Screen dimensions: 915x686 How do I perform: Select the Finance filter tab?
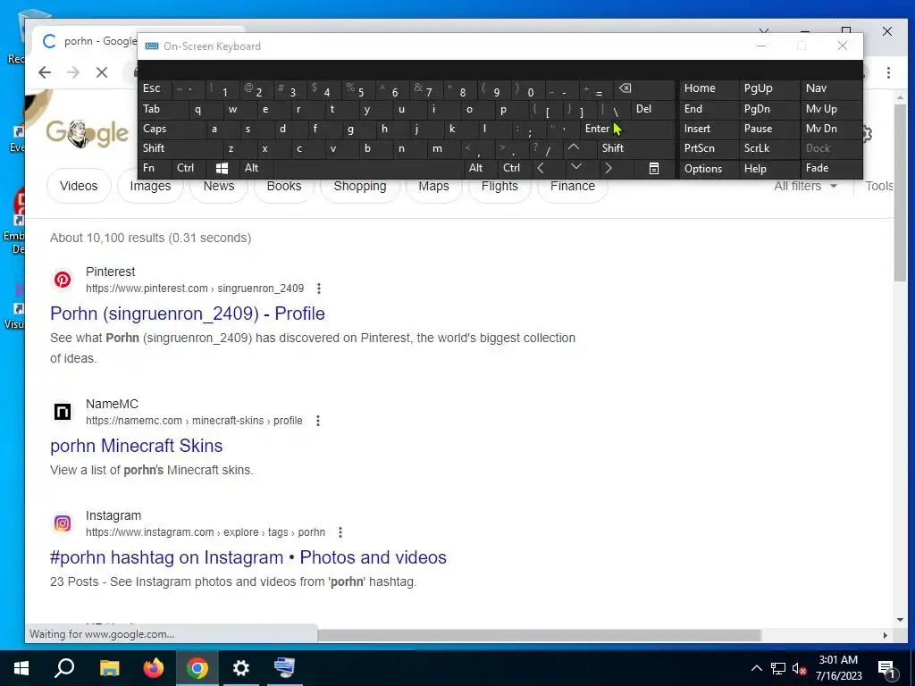click(x=573, y=188)
